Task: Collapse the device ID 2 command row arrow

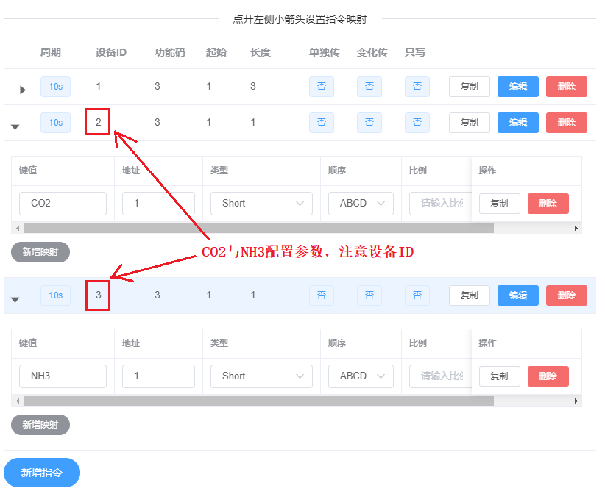Action: [x=15, y=126]
